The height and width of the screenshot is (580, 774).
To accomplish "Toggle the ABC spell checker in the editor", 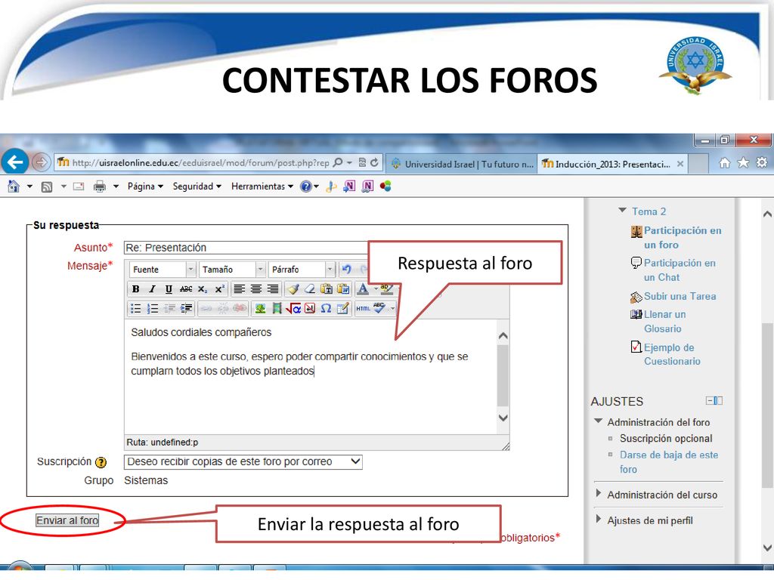I will 379,308.
